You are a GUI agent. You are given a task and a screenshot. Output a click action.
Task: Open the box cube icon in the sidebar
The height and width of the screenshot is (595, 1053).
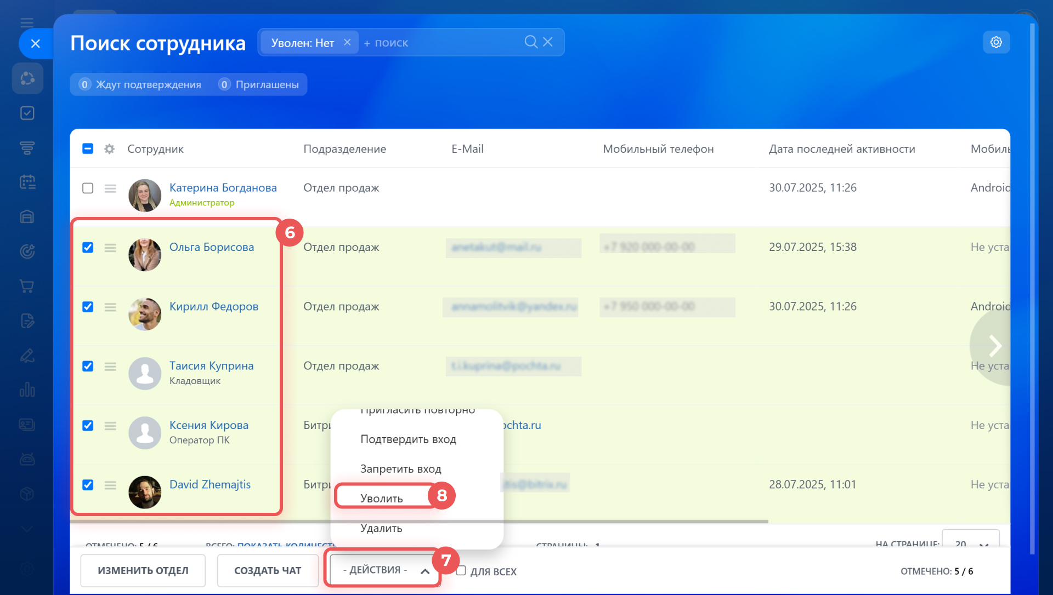pos(27,494)
